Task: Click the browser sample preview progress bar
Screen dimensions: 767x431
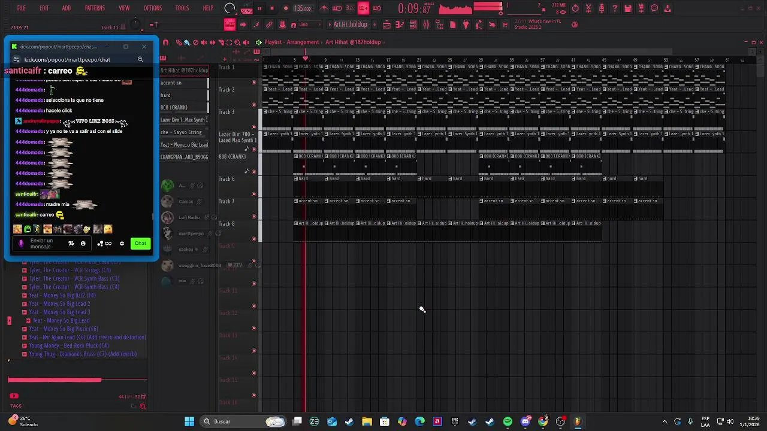Action: point(77,380)
